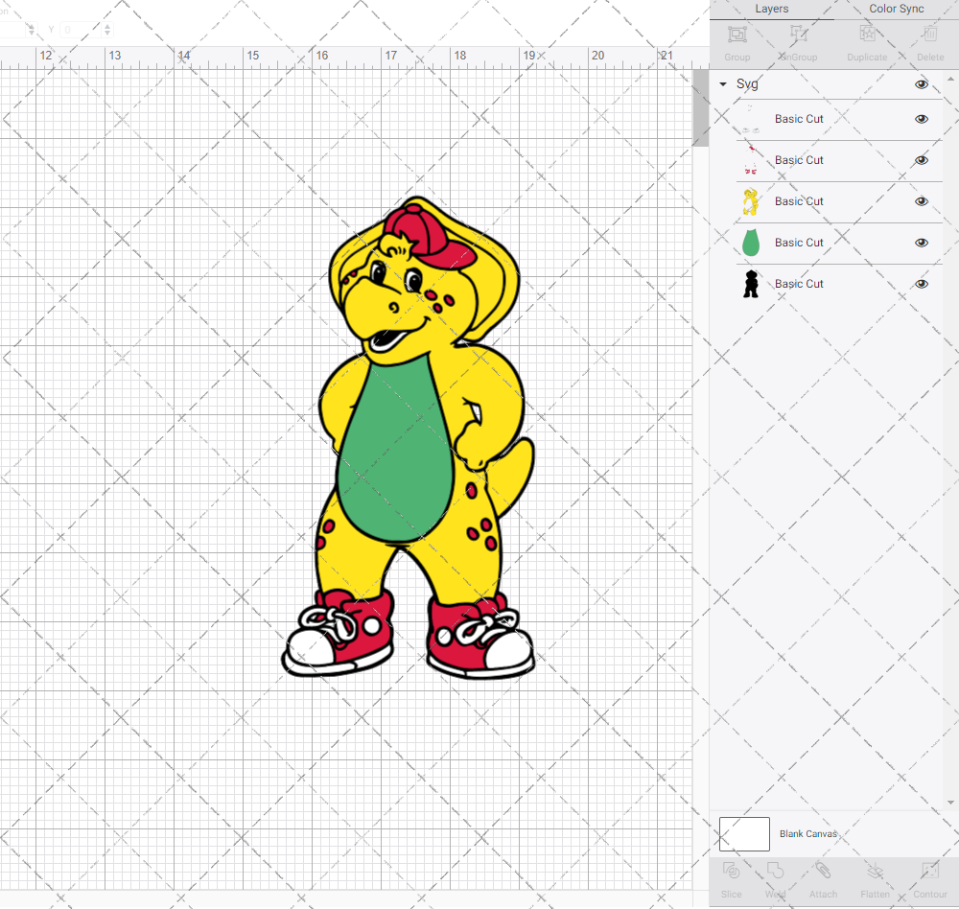Toggle visibility of the green Basic Cut layer
Screen dimensions: 959x909
(922, 243)
